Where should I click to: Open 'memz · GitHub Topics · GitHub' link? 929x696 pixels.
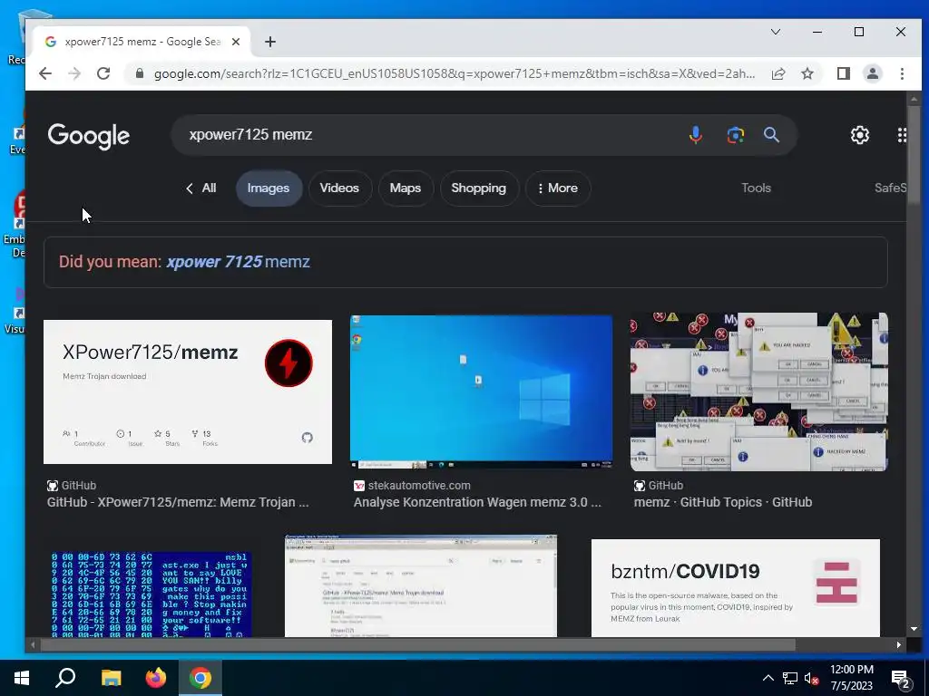tap(723, 502)
